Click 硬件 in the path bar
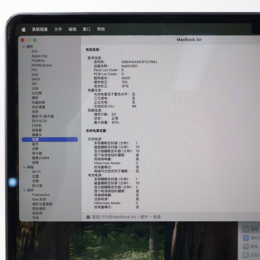The width and height of the screenshot is (260, 260). coord(144,217)
